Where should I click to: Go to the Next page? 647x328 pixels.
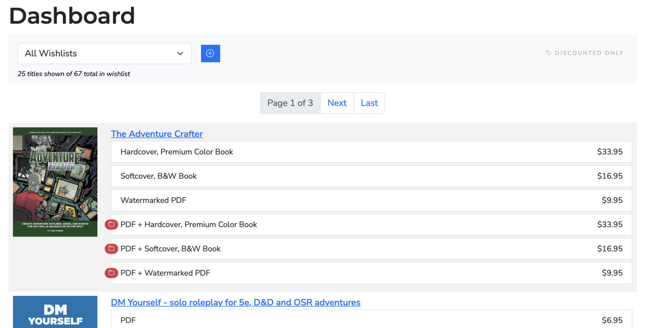(337, 103)
